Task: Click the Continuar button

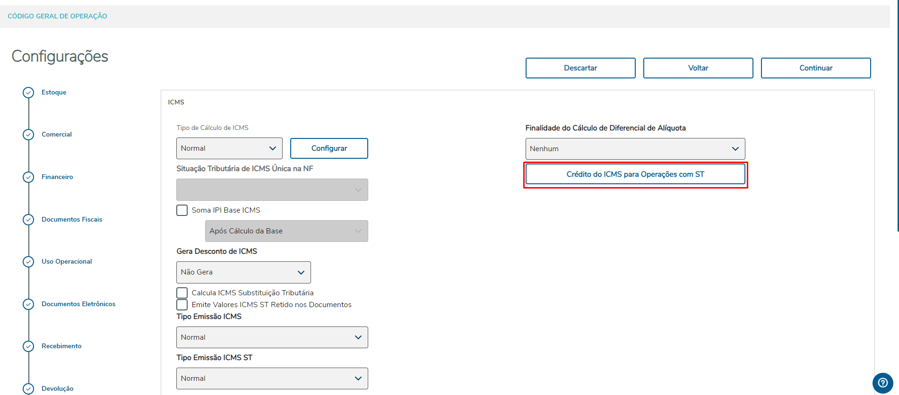Action: pyautogui.click(x=815, y=68)
